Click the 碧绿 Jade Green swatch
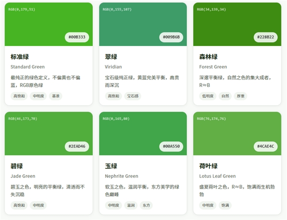 49,133
